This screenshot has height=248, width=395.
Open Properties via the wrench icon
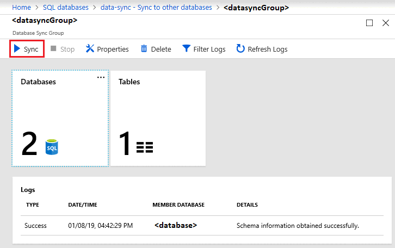point(90,49)
